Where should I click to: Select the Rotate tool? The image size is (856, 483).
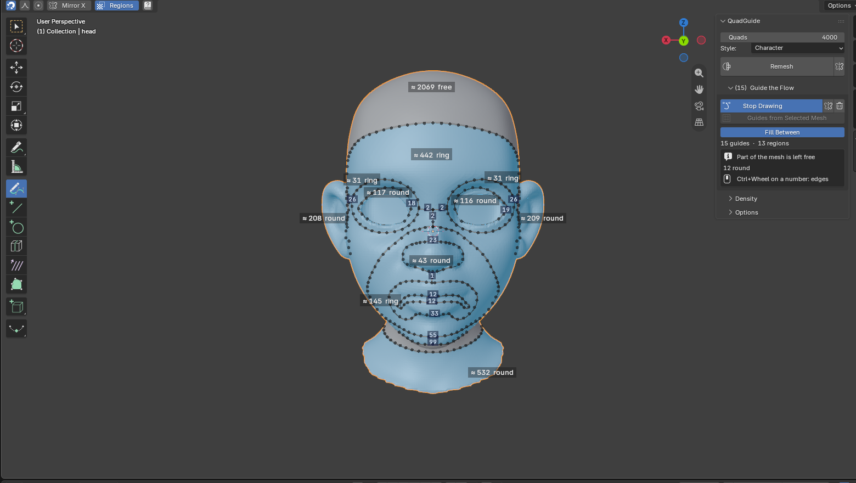tap(16, 87)
